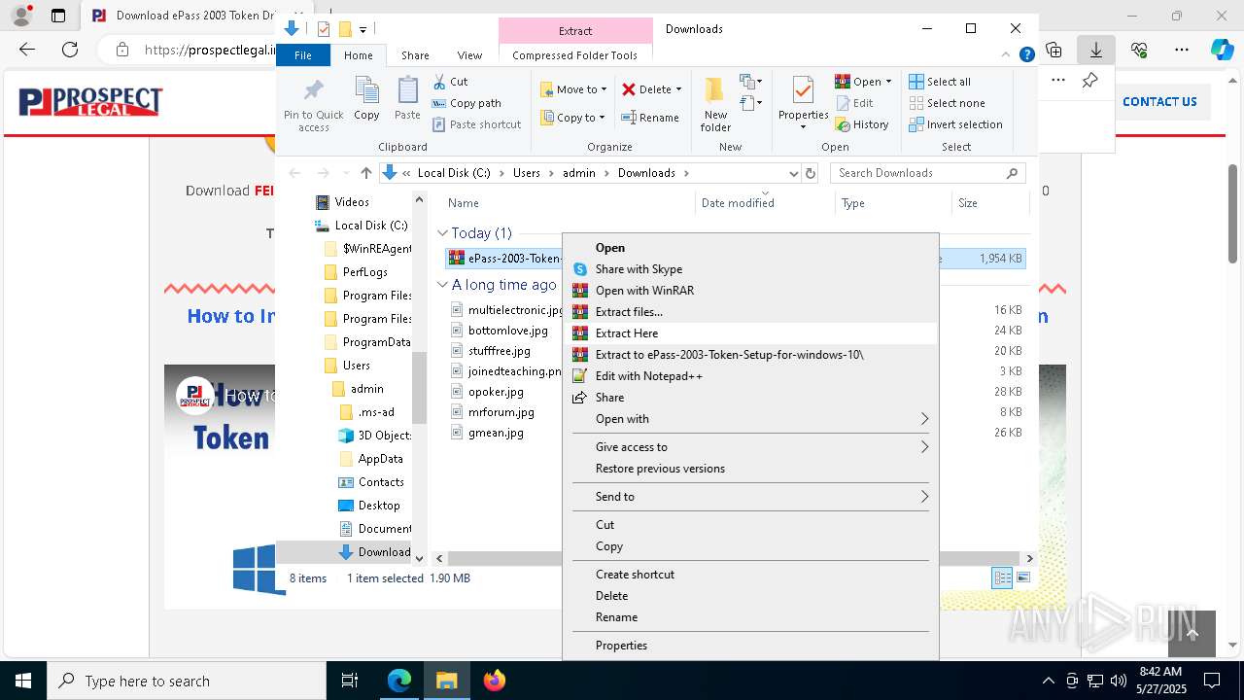Choose Edit with Notepad++

tap(749, 376)
